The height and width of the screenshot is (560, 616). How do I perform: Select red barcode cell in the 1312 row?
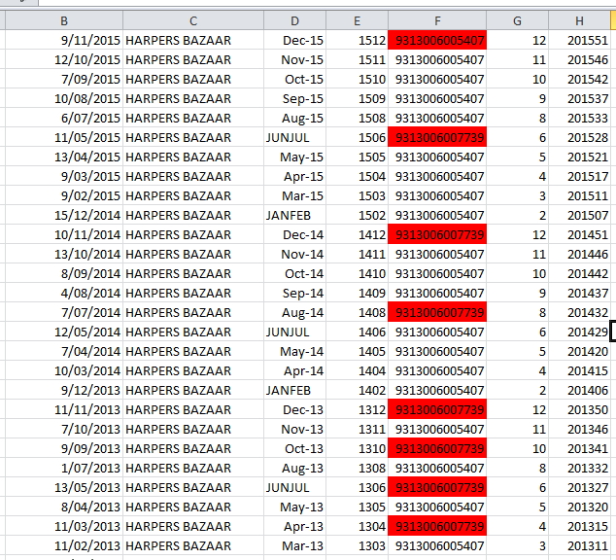[437, 409]
